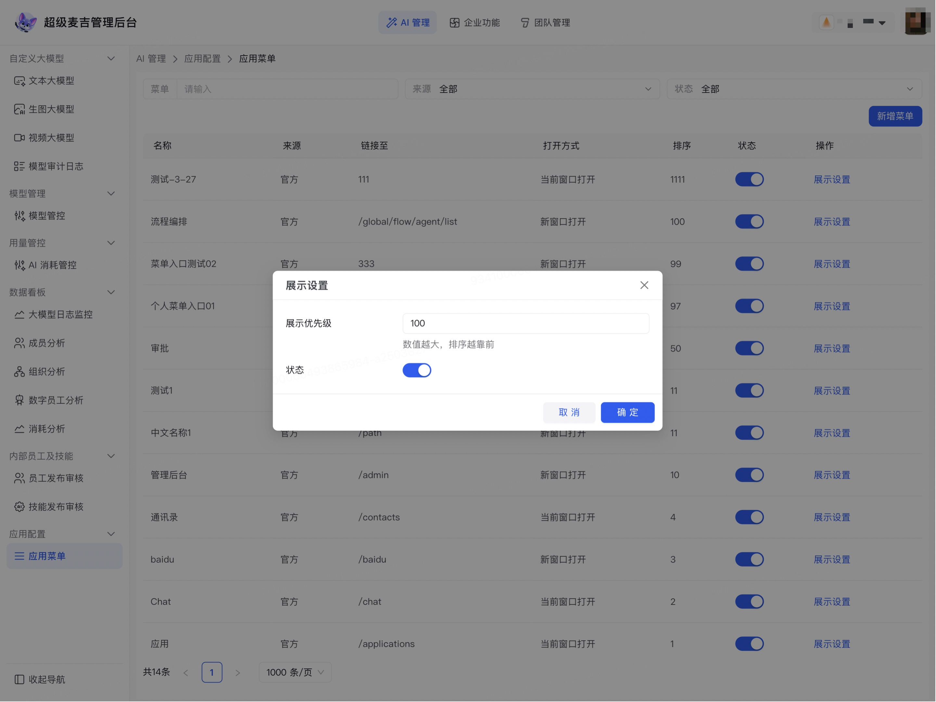Toggle status switch for Chat row
The image size is (936, 702).
tap(750, 602)
